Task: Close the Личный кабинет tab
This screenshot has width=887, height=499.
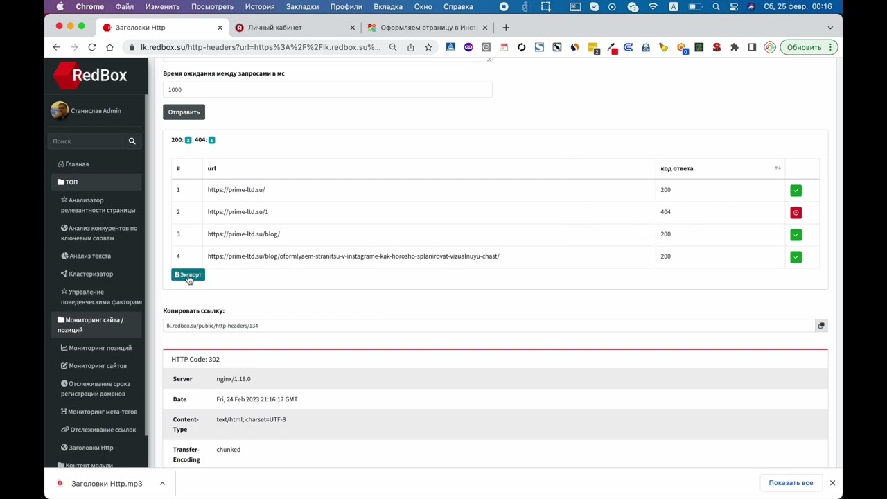Action: [x=352, y=28]
